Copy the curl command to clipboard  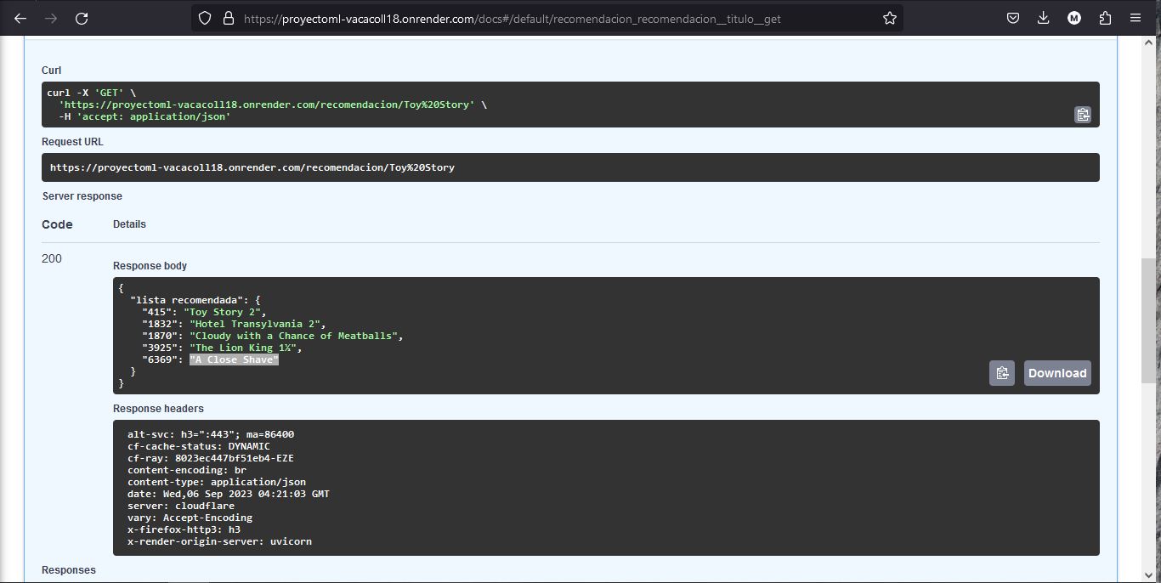click(x=1082, y=115)
